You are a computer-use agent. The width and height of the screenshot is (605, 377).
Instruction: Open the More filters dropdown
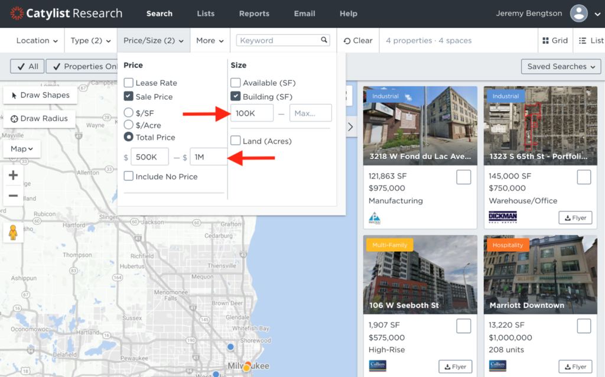point(210,41)
